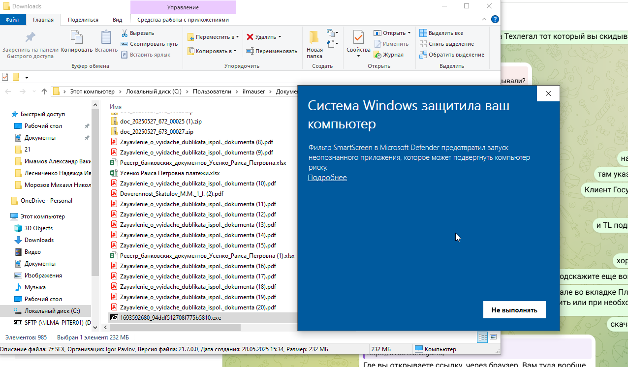The width and height of the screenshot is (628, 367).
Task: Open the Копировать в dropdown
Action: 213,51
